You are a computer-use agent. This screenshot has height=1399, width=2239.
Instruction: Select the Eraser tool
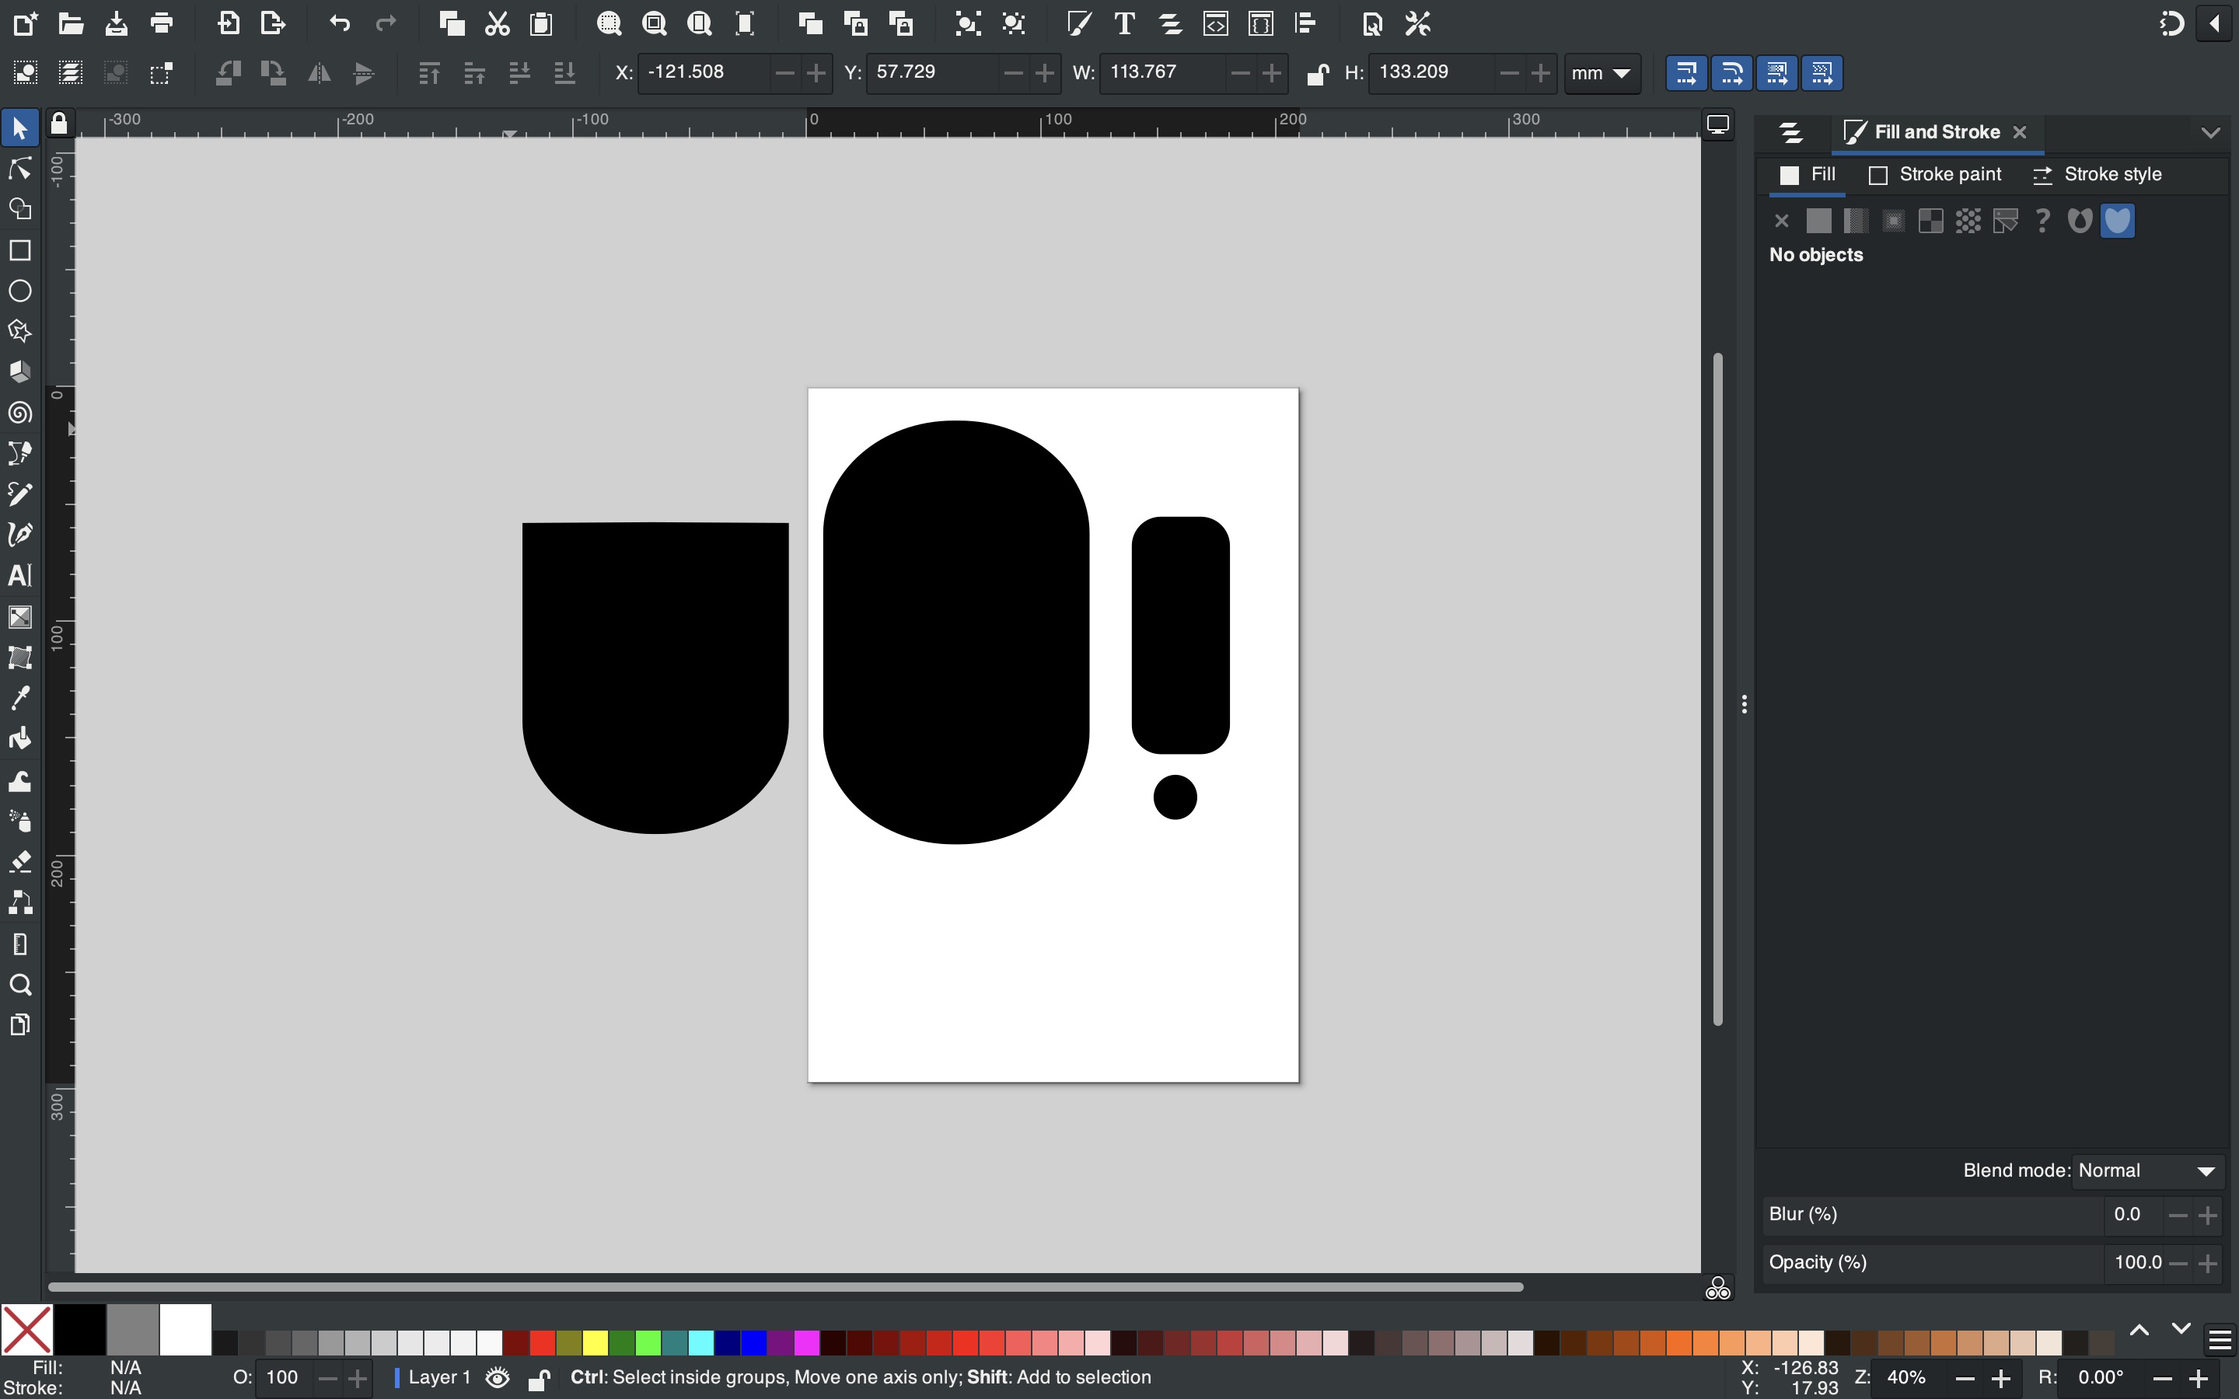(19, 861)
